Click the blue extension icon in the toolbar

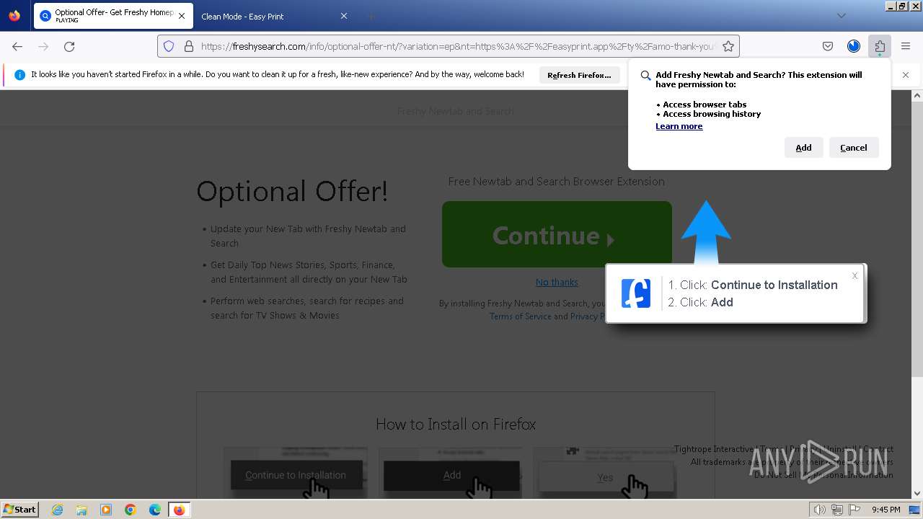[x=854, y=46]
